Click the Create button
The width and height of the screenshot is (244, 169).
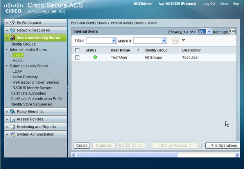click(82, 146)
